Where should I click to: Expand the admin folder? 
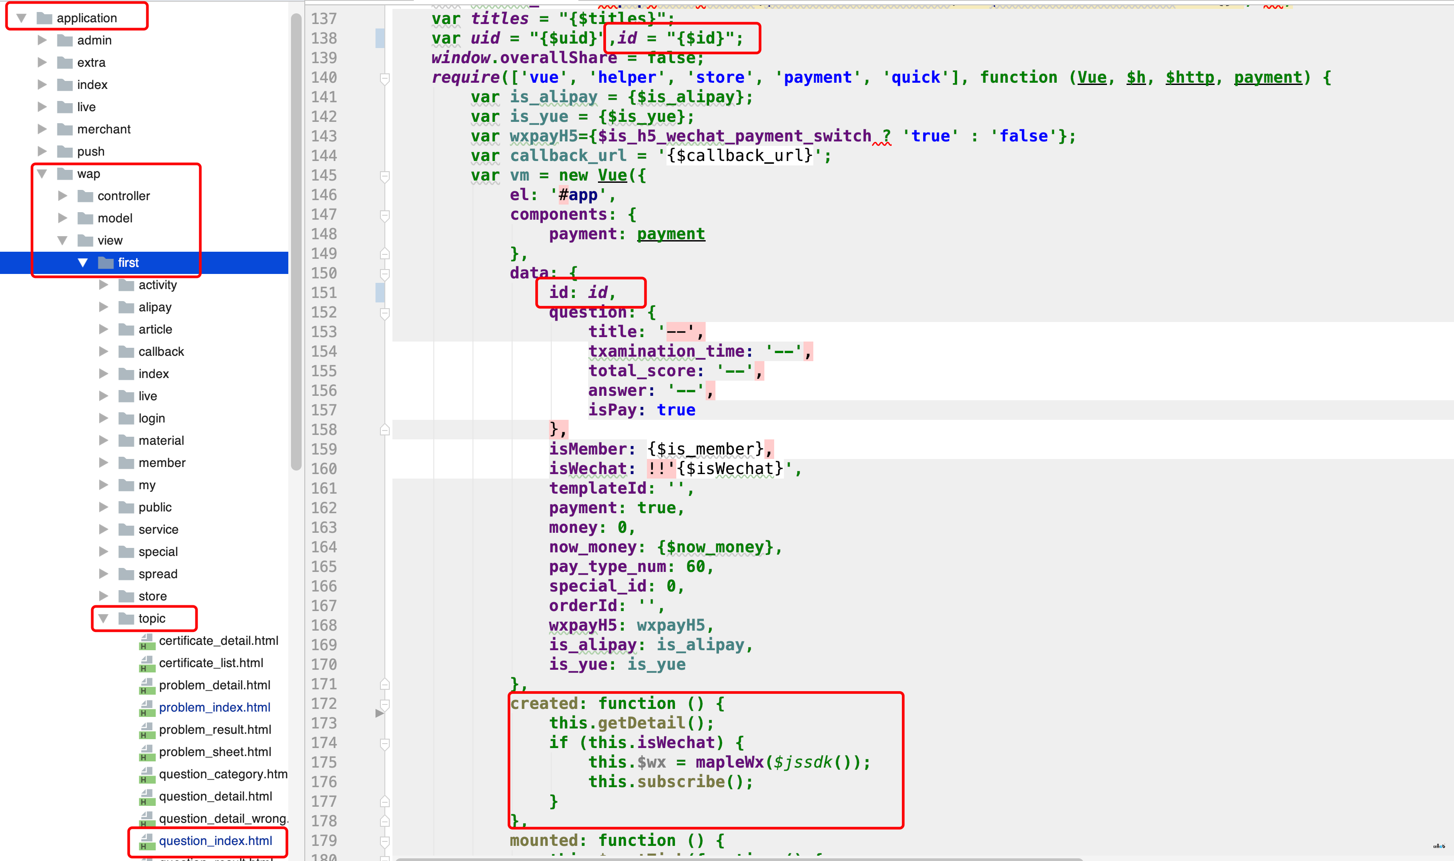click(x=42, y=40)
